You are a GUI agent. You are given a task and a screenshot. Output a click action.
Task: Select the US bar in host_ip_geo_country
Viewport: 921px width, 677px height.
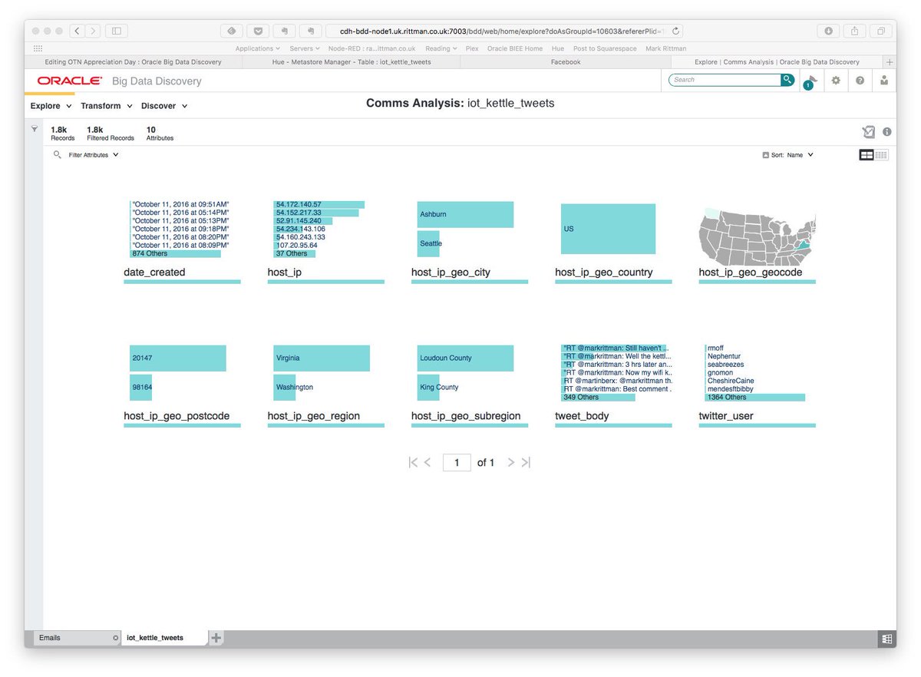click(608, 229)
